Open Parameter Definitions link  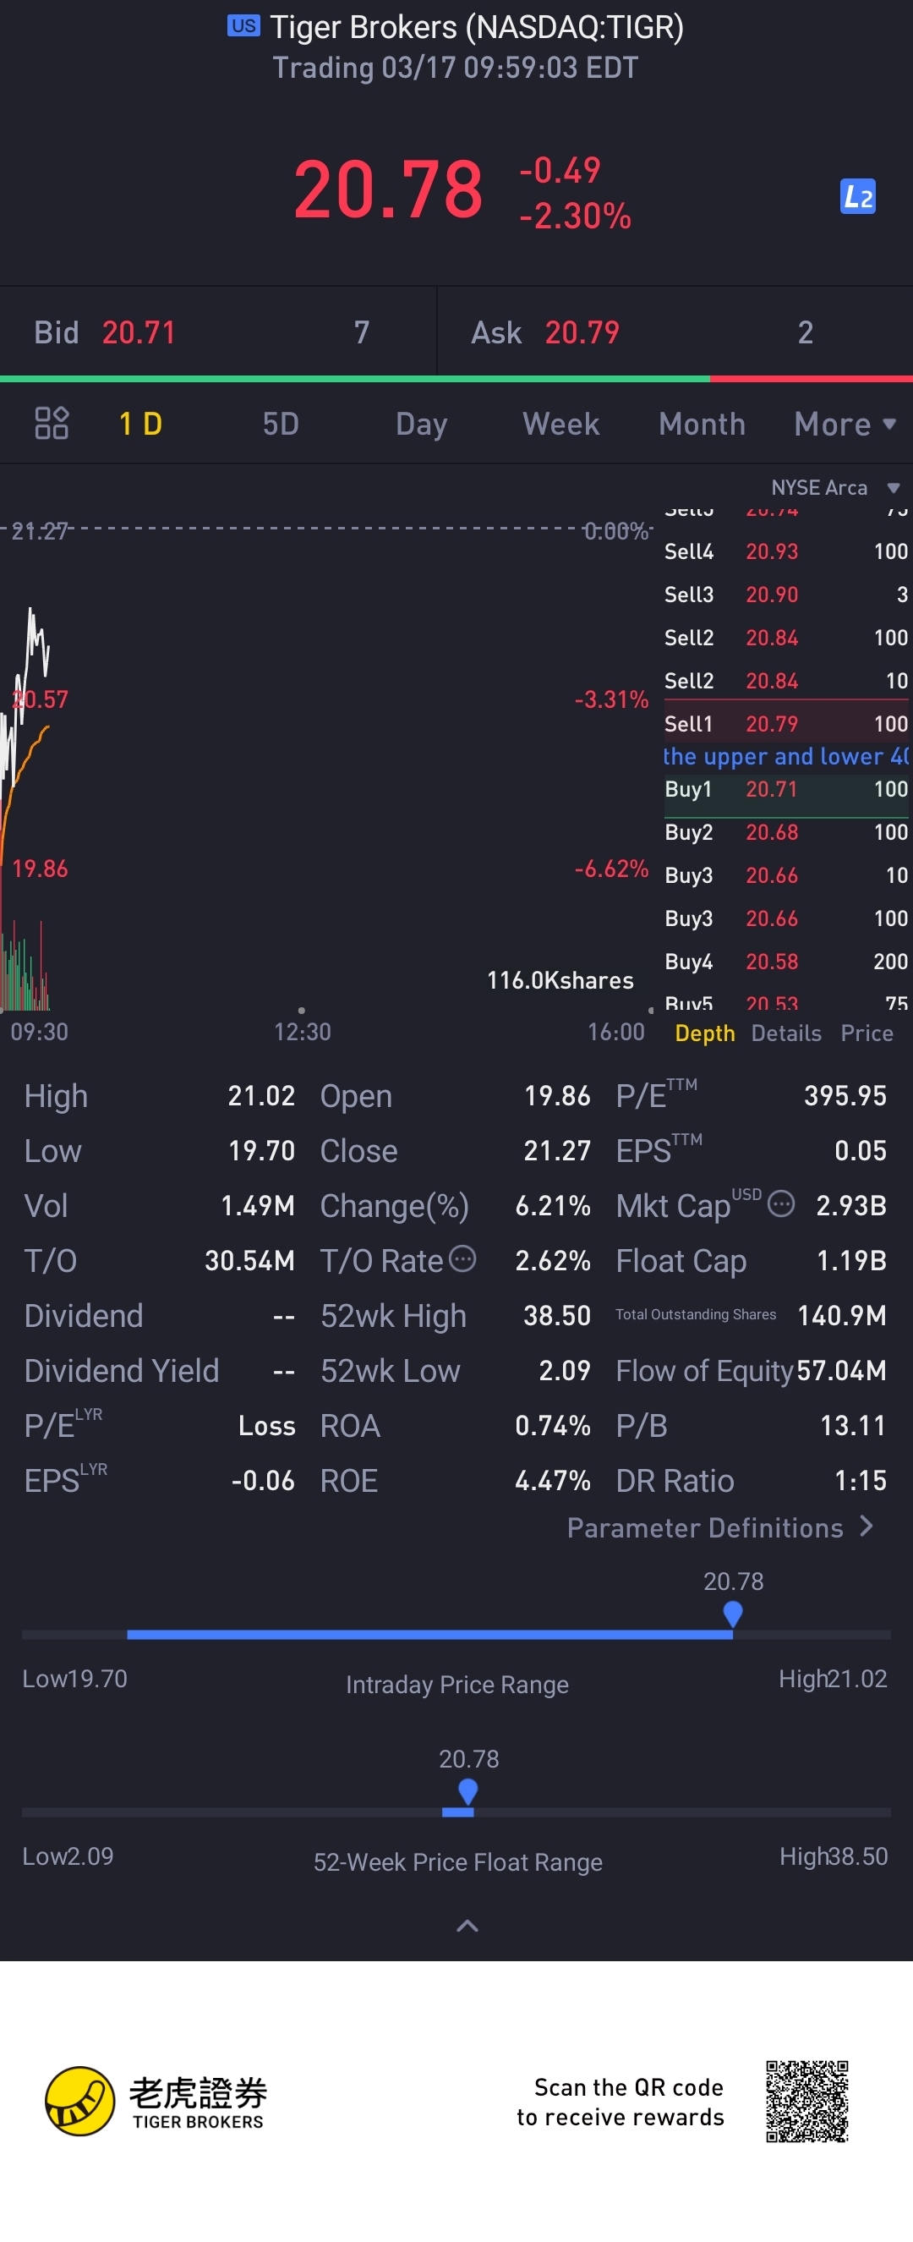coord(719,1527)
